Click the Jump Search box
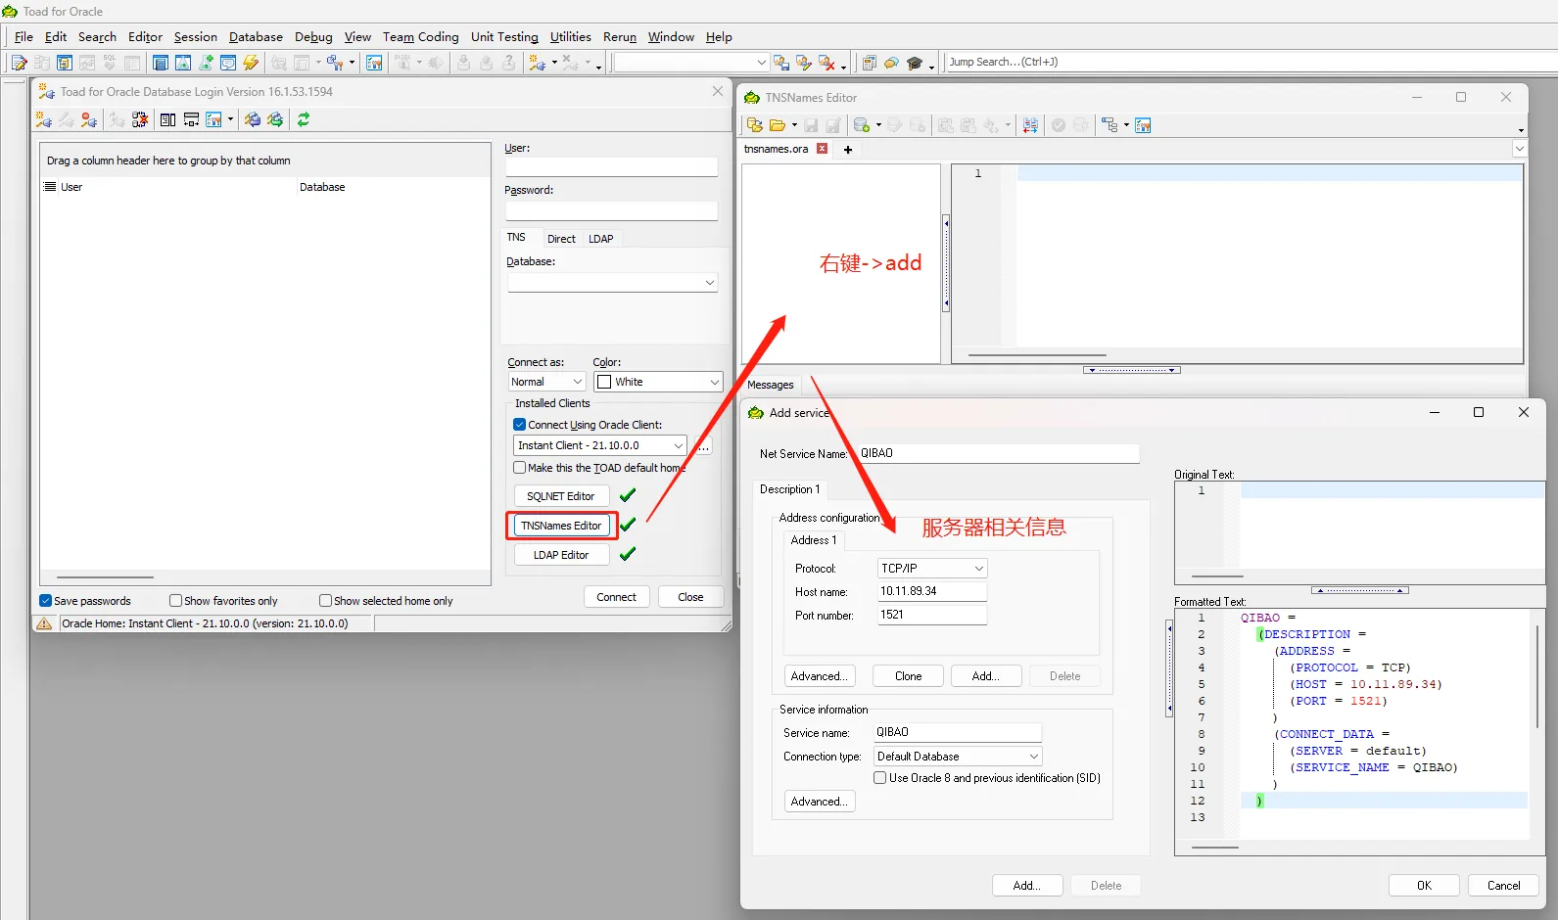1558x920 pixels. tap(1251, 62)
